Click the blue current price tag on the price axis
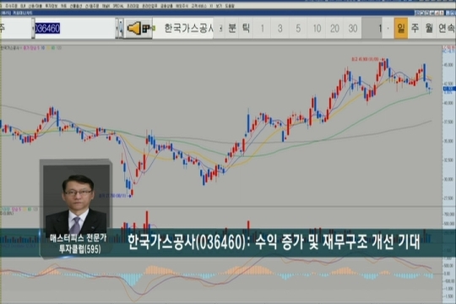The image size is (456, 304). [449, 89]
